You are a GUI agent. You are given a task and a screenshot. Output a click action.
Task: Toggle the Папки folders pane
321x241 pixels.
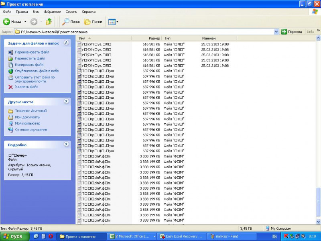click(93, 22)
